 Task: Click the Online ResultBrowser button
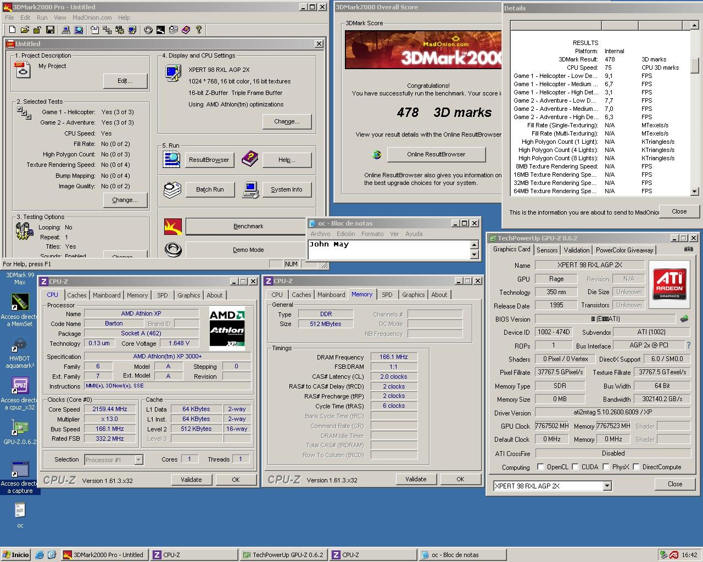point(436,154)
